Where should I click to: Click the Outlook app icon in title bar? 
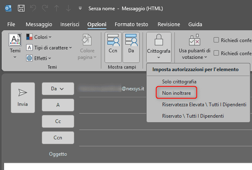(8, 8)
